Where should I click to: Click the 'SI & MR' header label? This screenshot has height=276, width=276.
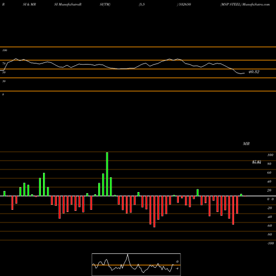29,4
